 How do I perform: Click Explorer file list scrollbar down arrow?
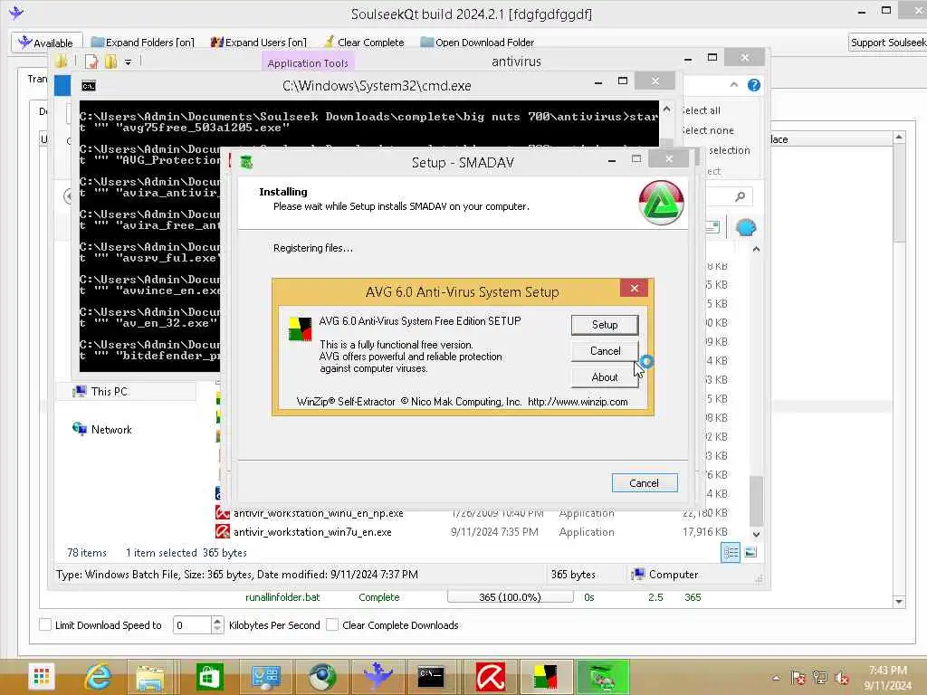[756, 534]
